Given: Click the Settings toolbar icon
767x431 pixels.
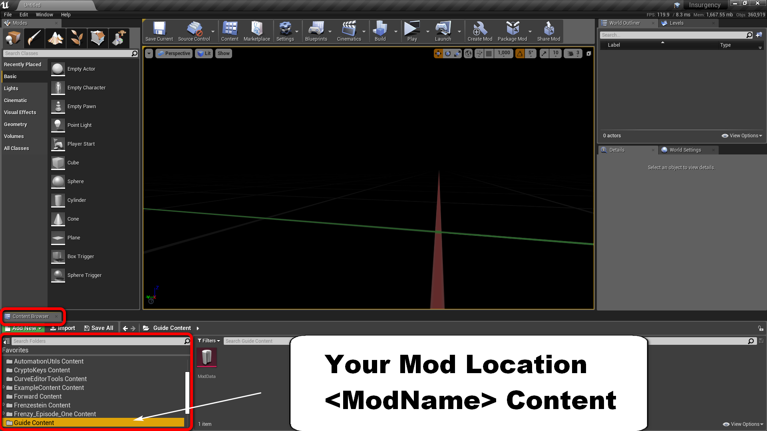Looking at the screenshot, I should (285, 31).
